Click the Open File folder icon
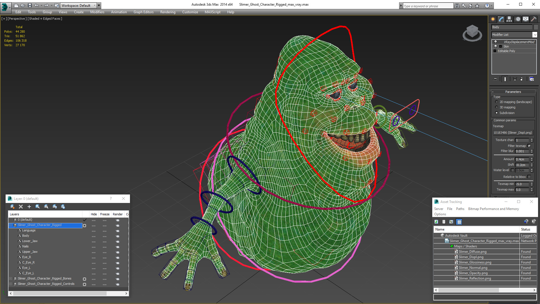 (x=23, y=5)
